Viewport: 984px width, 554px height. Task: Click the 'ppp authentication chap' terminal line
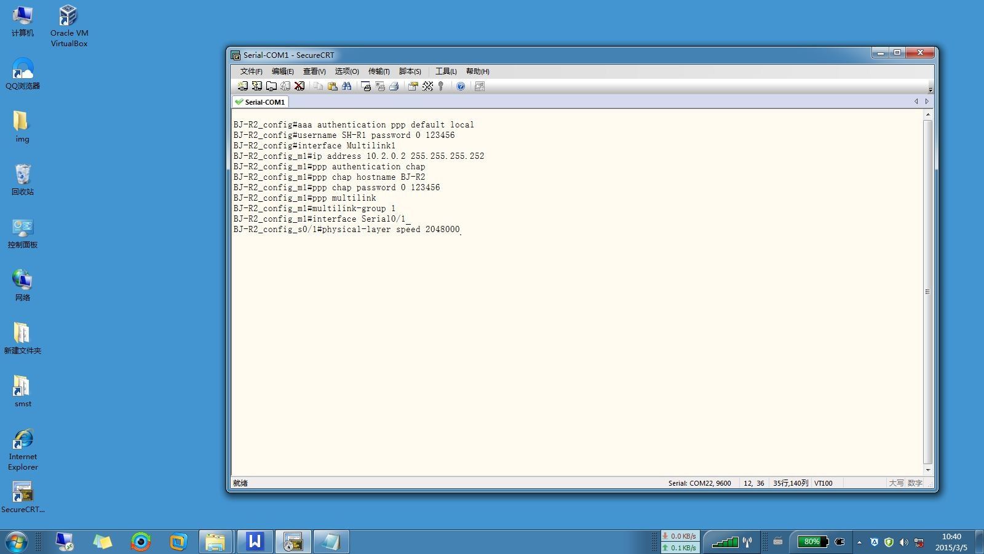[x=329, y=167]
